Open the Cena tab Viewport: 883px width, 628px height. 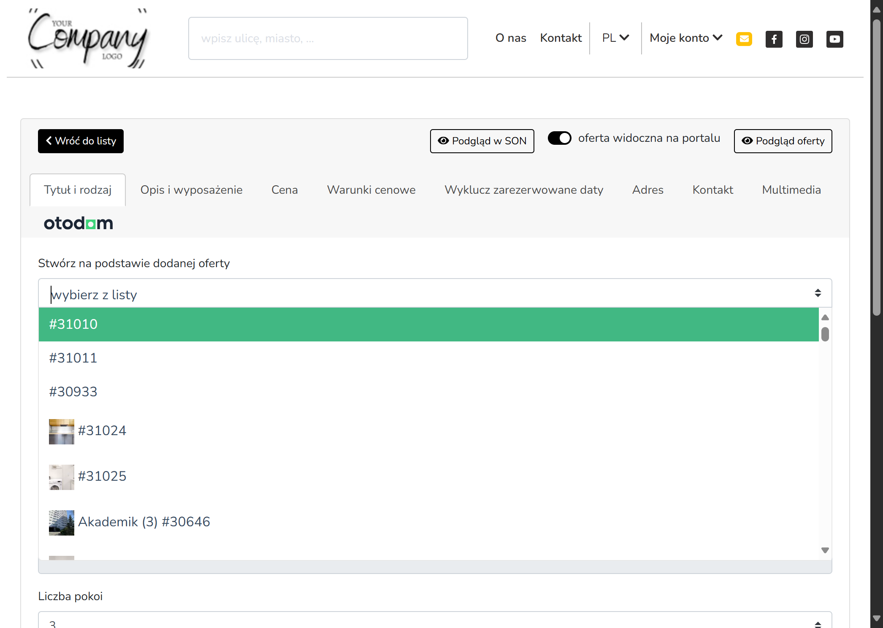[x=285, y=190]
